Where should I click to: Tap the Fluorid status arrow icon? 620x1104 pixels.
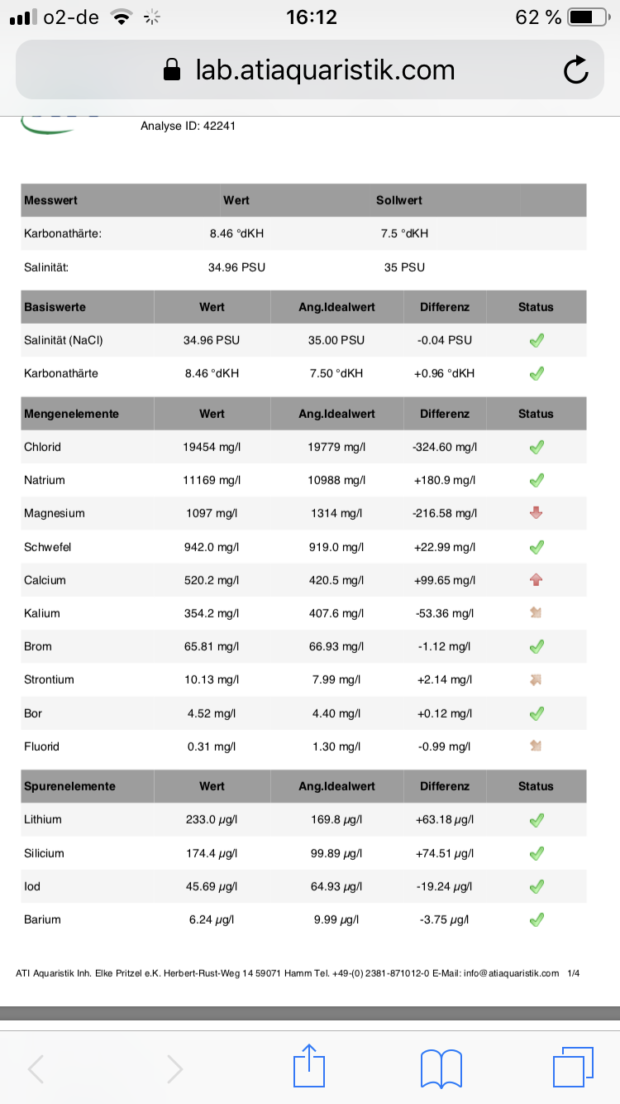[536, 746]
